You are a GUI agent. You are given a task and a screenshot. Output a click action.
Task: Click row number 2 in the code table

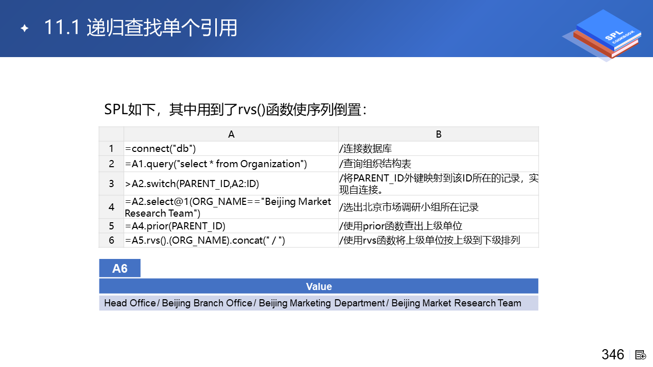(111, 164)
